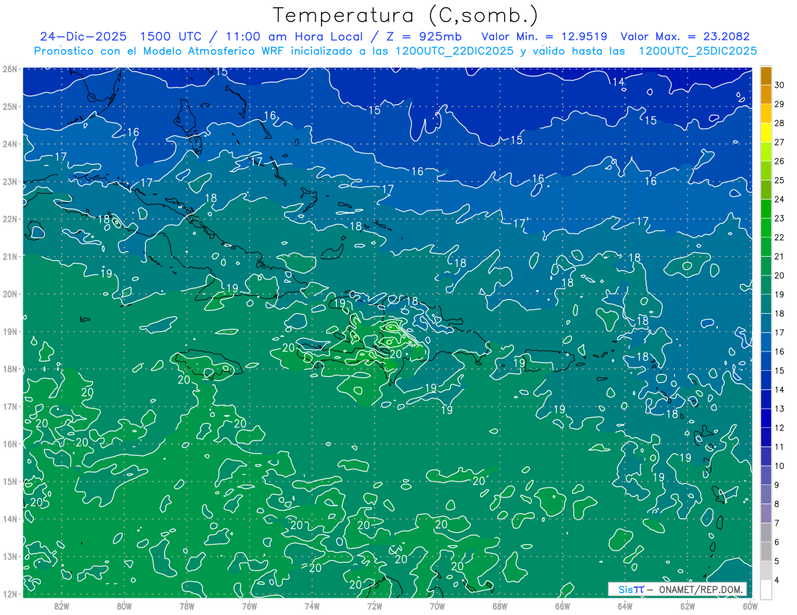Click 'Valor Max. = 23.2082' text
Screen dimensions: 797x615
tap(685, 36)
